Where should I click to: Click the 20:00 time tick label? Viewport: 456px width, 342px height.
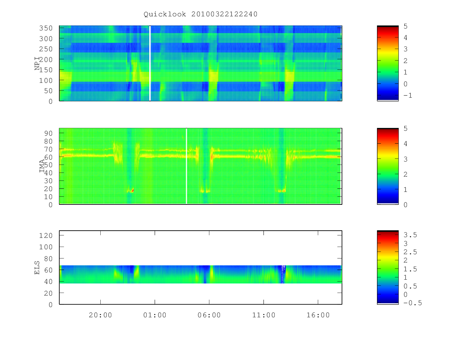(100, 315)
